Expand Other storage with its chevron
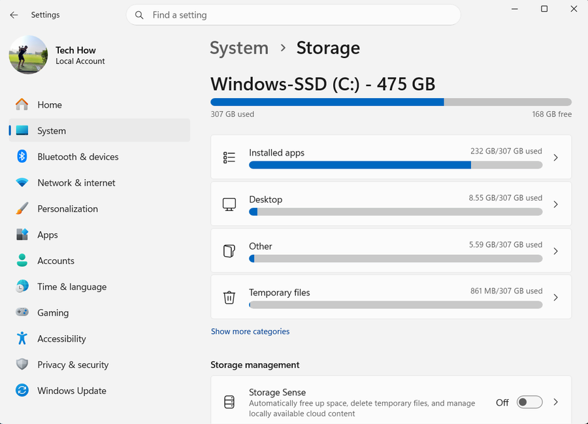The image size is (588, 424). [556, 251]
